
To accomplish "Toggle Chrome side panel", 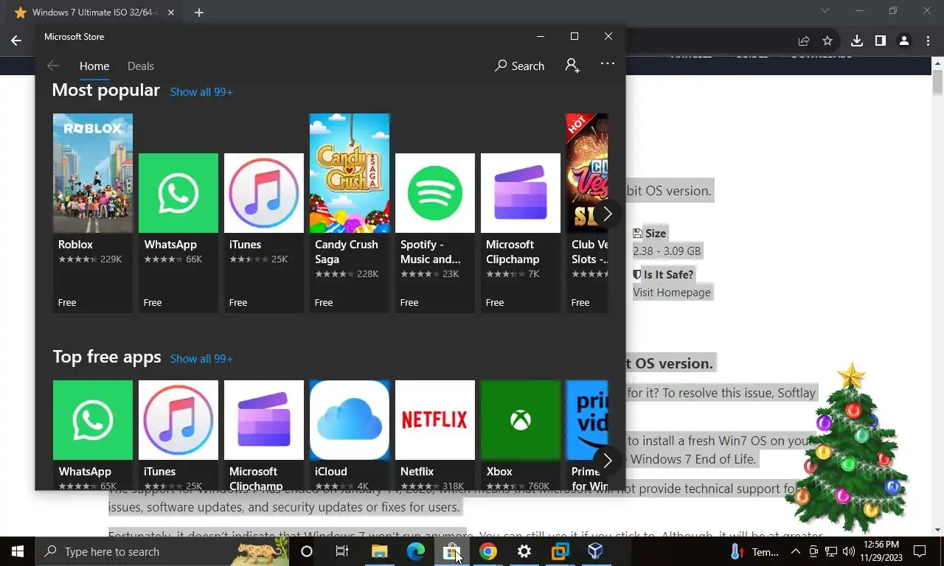I will [x=880, y=41].
